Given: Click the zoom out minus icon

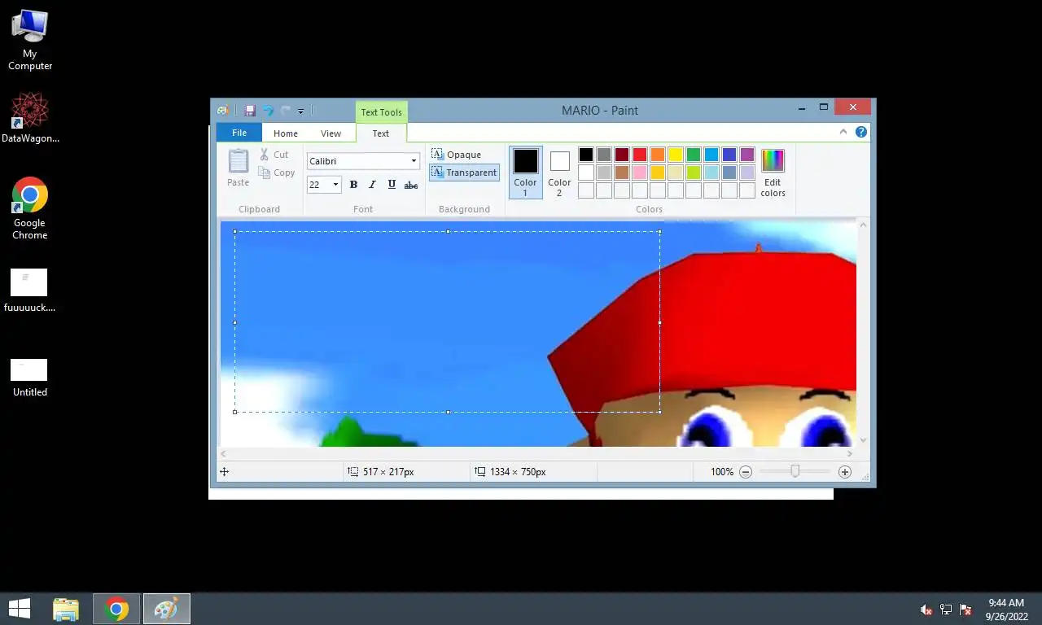Looking at the screenshot, I should [746, 472].
